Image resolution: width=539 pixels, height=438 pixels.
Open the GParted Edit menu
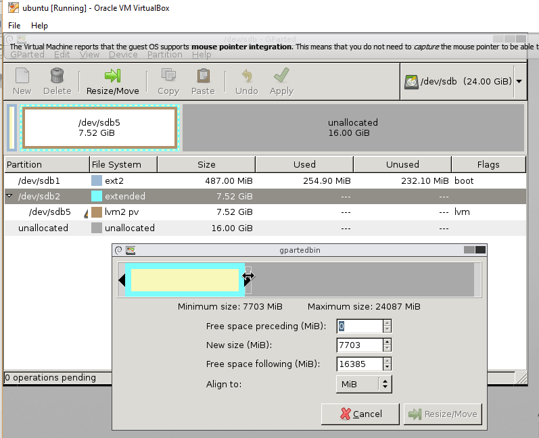pyautogui.click(x=62, y=55)
